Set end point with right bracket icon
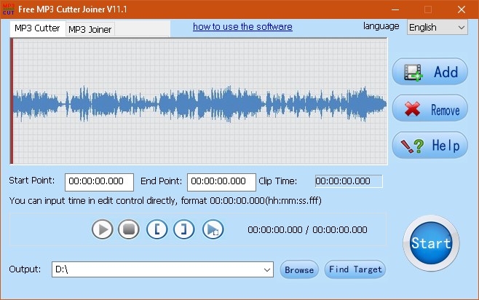 point(184,229)
